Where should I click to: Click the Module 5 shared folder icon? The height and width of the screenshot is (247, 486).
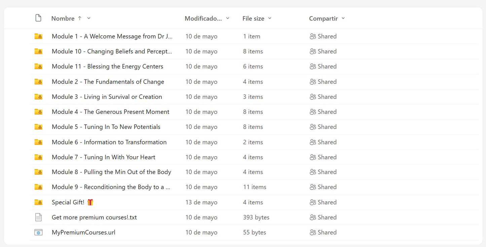tap(38, 127)
